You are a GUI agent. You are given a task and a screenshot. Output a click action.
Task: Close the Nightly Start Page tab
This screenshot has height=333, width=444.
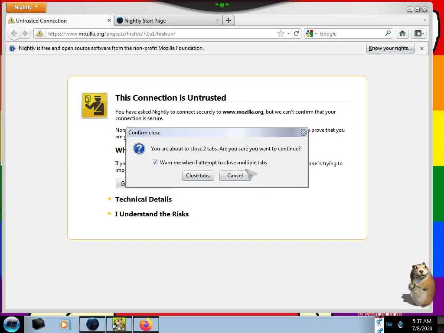click(218, 20)
